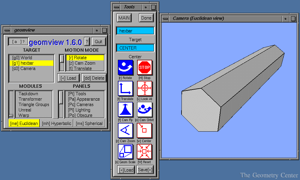Activate the Cam Fly tool icon
The image size is (300, 180).
pyautogui.click(x=125, y=109)
